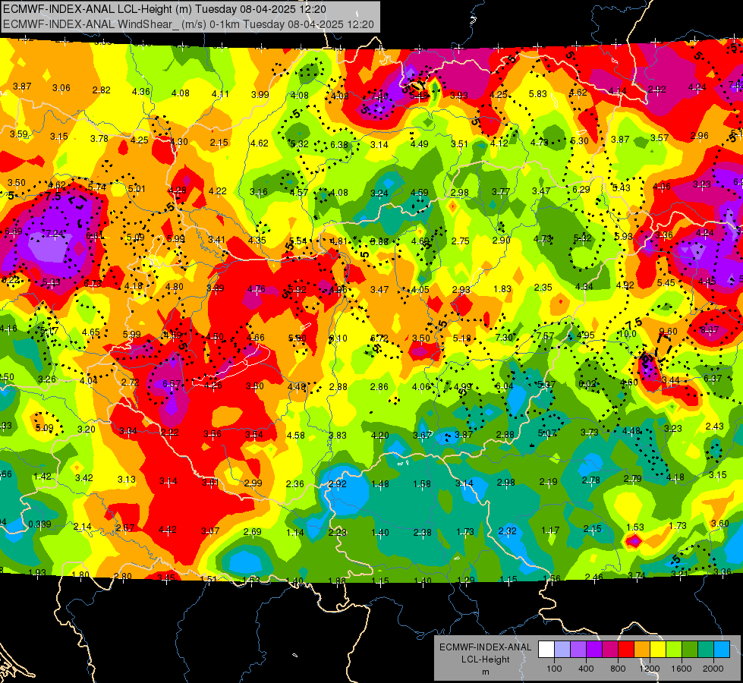Pick the yellow swatch in the legend
The width and height of the screenshot is (743, 683).
tap(658, 650)
